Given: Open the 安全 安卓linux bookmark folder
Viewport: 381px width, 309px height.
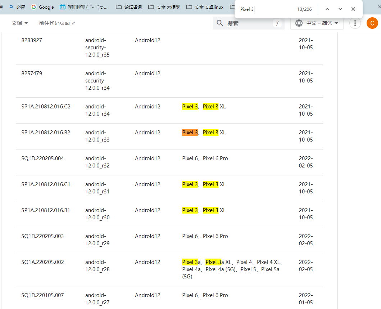Looking at the screenshot, I should tap(205, 7).
